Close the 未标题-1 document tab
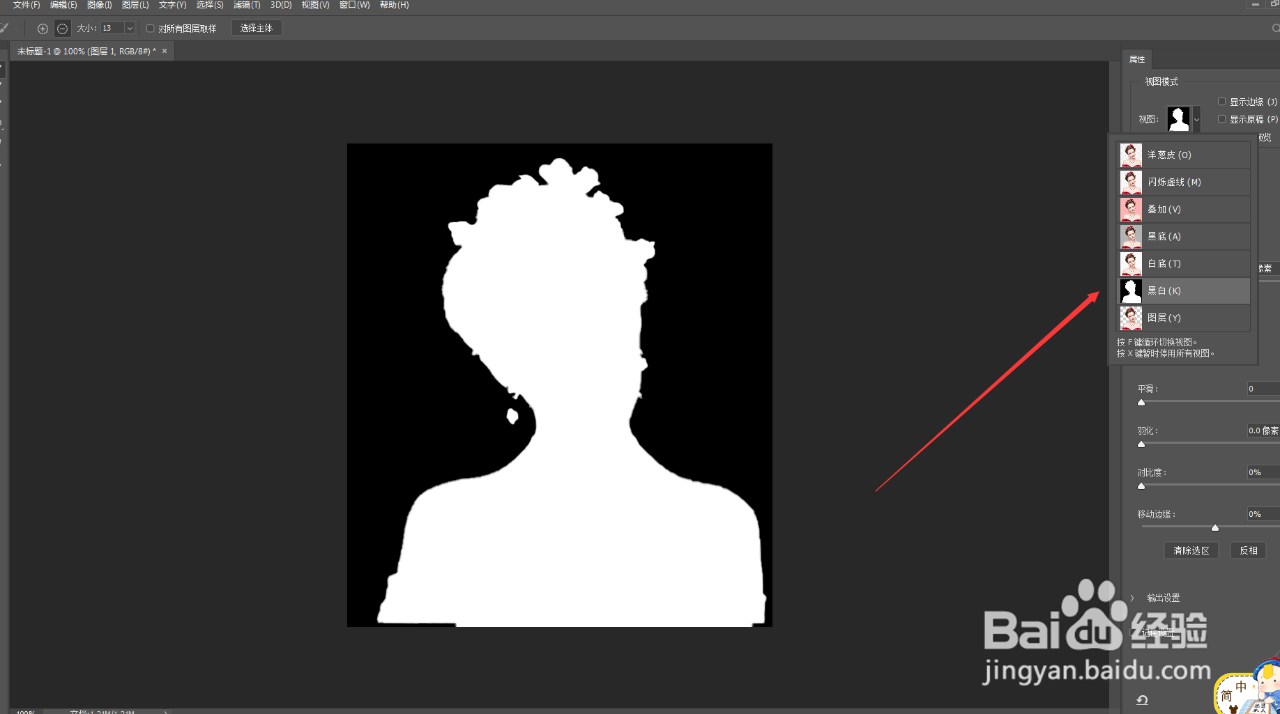Image resolution: width=1280 pixels, height=714 pixels. (x=165, y=51)
